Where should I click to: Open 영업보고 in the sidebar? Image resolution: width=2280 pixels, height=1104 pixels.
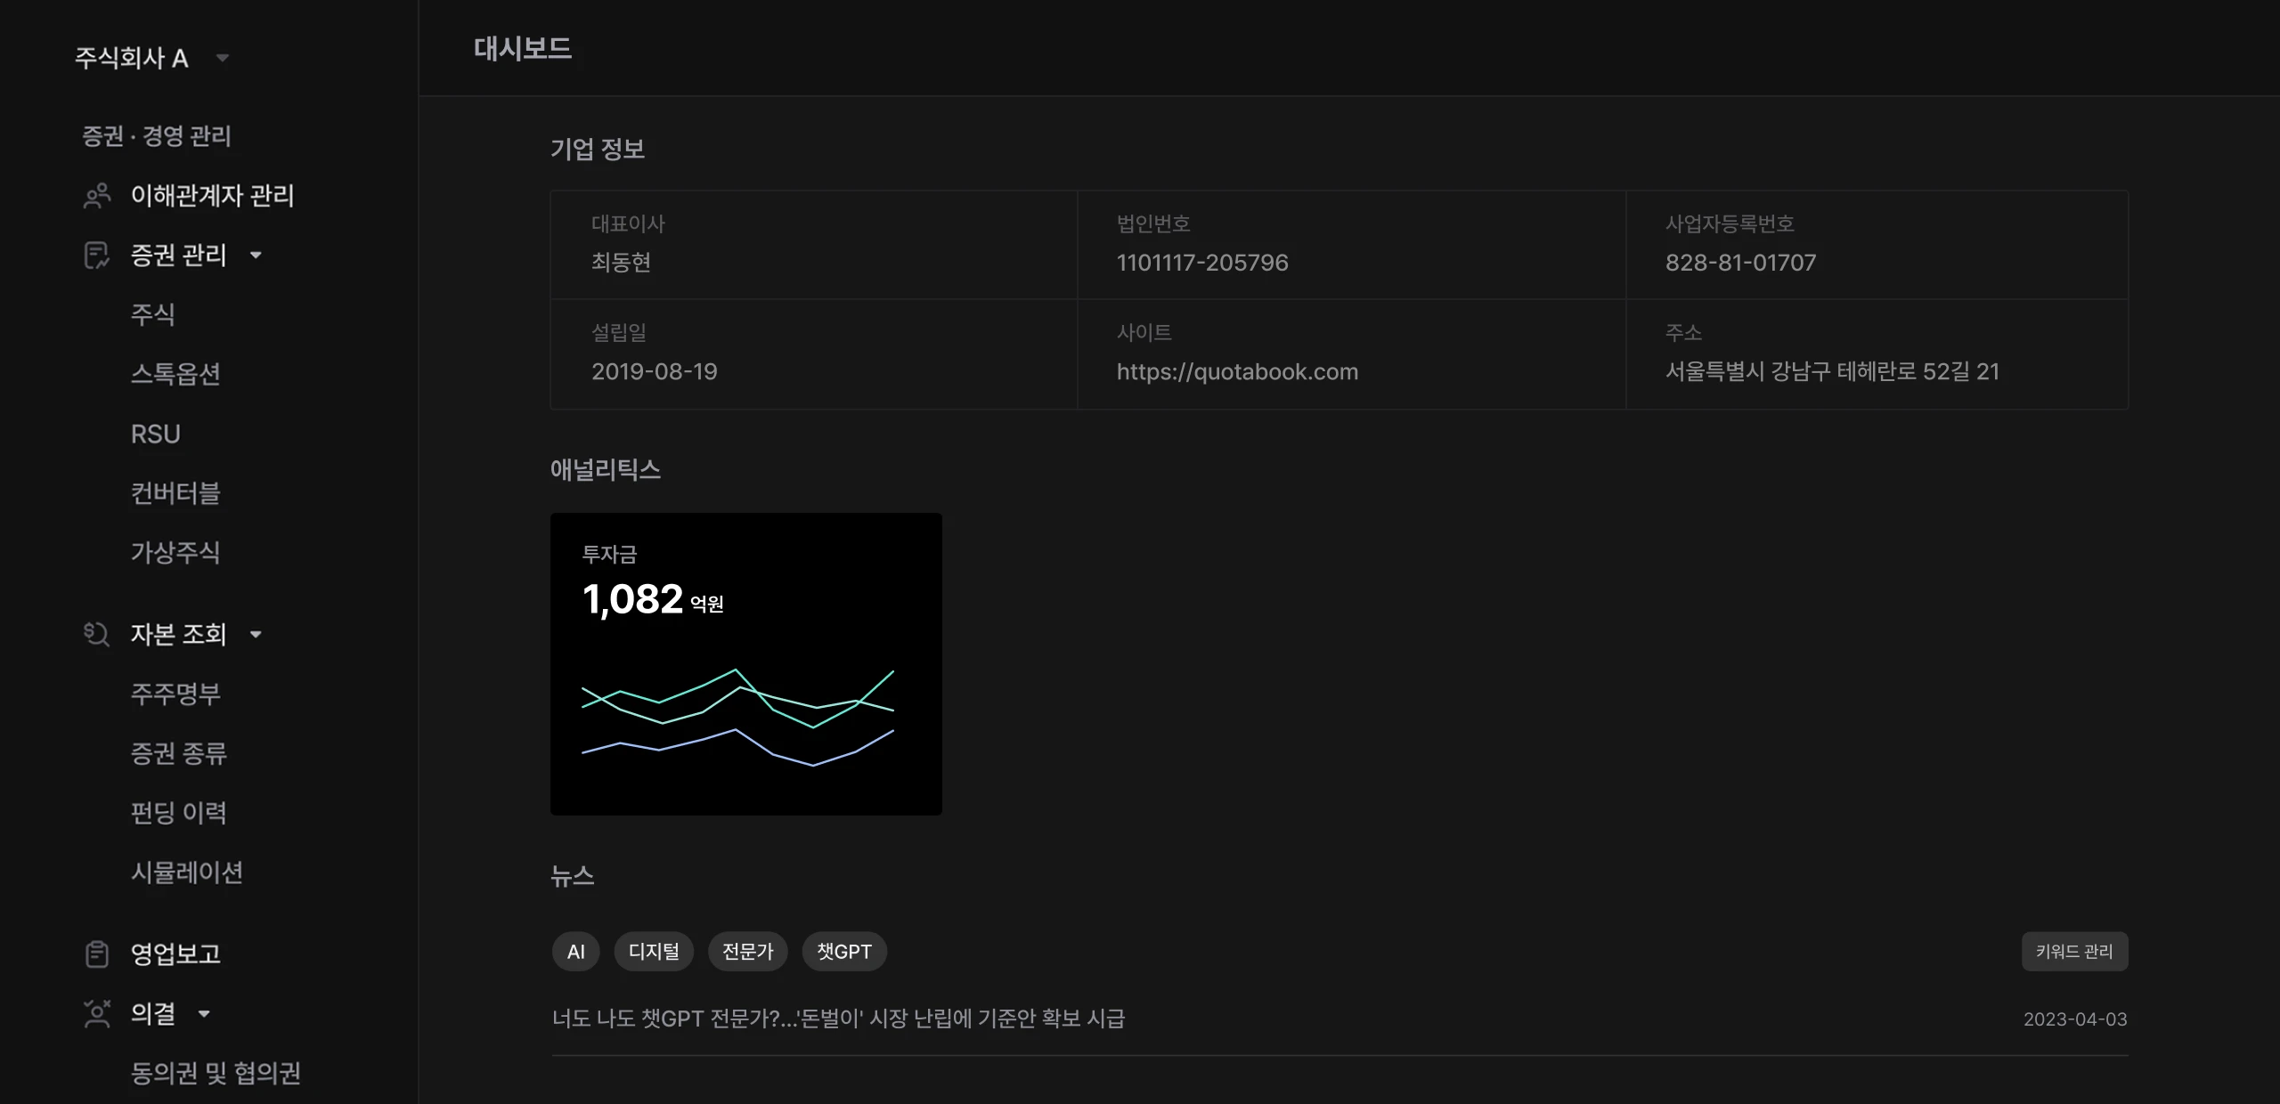coord(175,954)
